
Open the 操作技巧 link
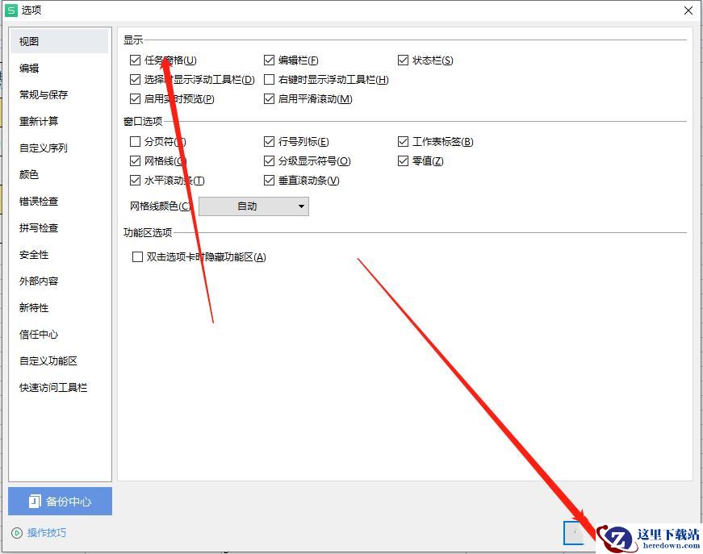[x=47, y=533]
